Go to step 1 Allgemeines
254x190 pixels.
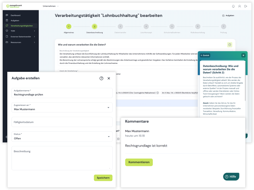69,26
